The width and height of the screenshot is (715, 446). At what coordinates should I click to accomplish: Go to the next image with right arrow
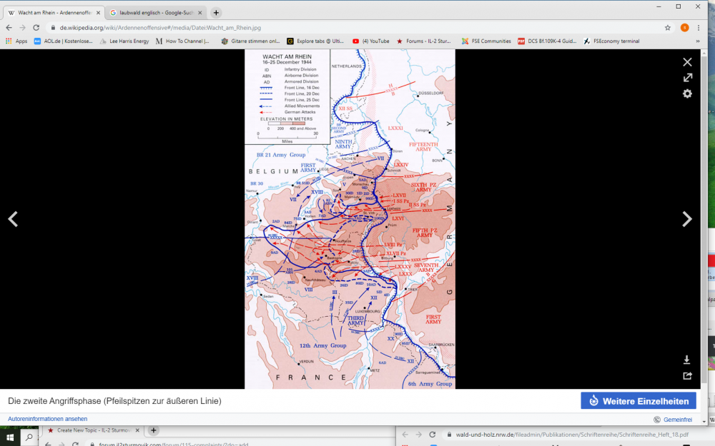(687, 219)
